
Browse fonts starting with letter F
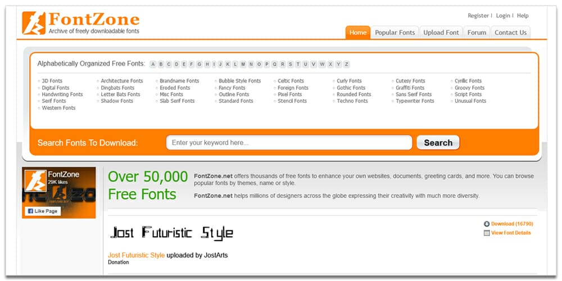[x=192, y=65]
